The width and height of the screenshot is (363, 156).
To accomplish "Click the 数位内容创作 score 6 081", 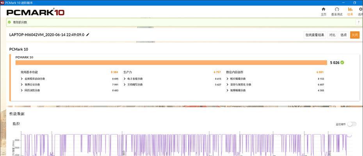I will point(320,72).
